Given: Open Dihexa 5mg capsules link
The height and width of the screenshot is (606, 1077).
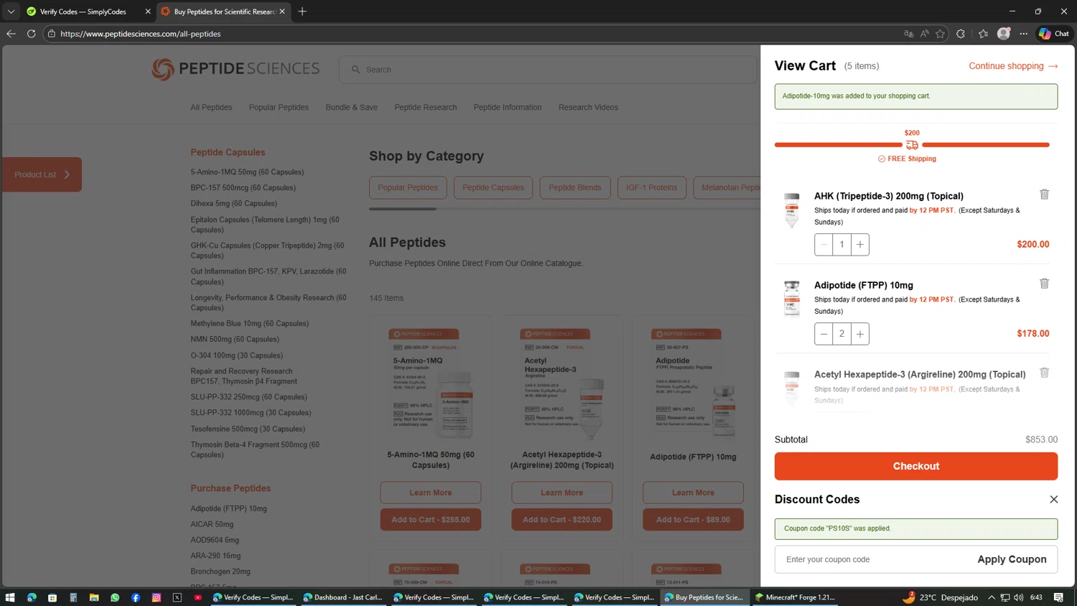Looking at the screenshot, I should click(233, 203).
